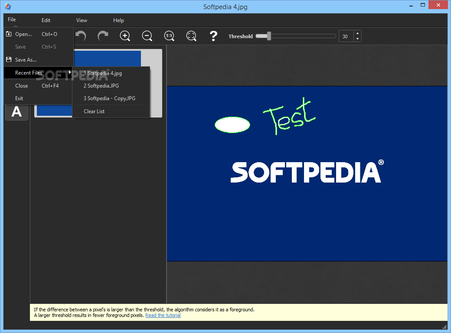Click the Threshold value field showing 30
This screenshot has width=451, height=333.
(346, 36)
